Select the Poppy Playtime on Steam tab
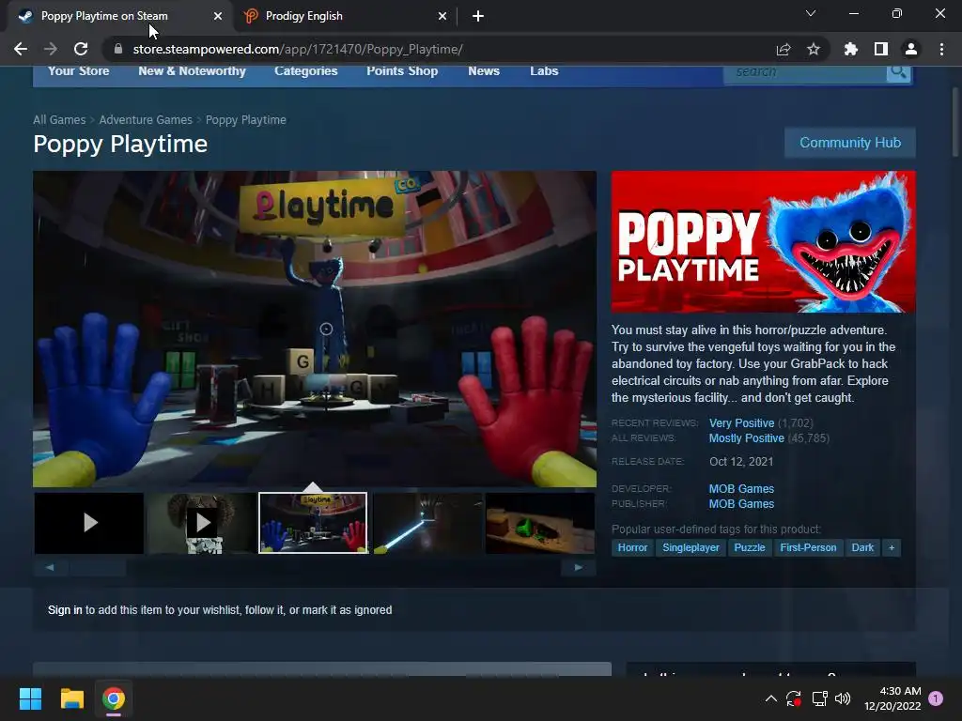 coord(120,17)
